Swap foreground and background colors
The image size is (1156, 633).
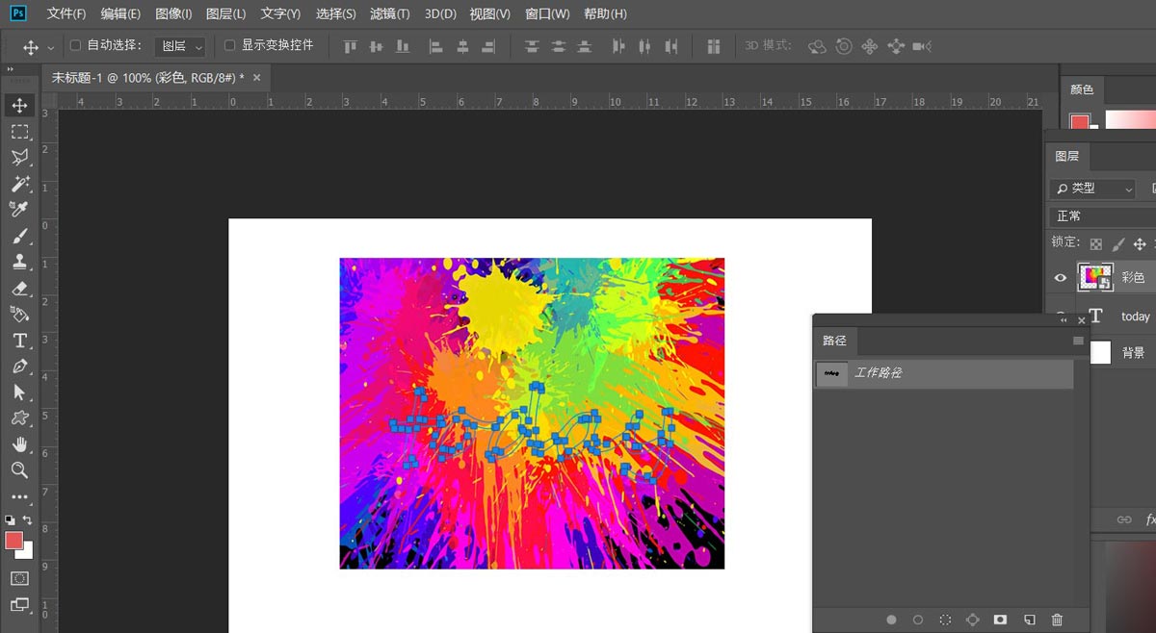[x=28, y=519]
